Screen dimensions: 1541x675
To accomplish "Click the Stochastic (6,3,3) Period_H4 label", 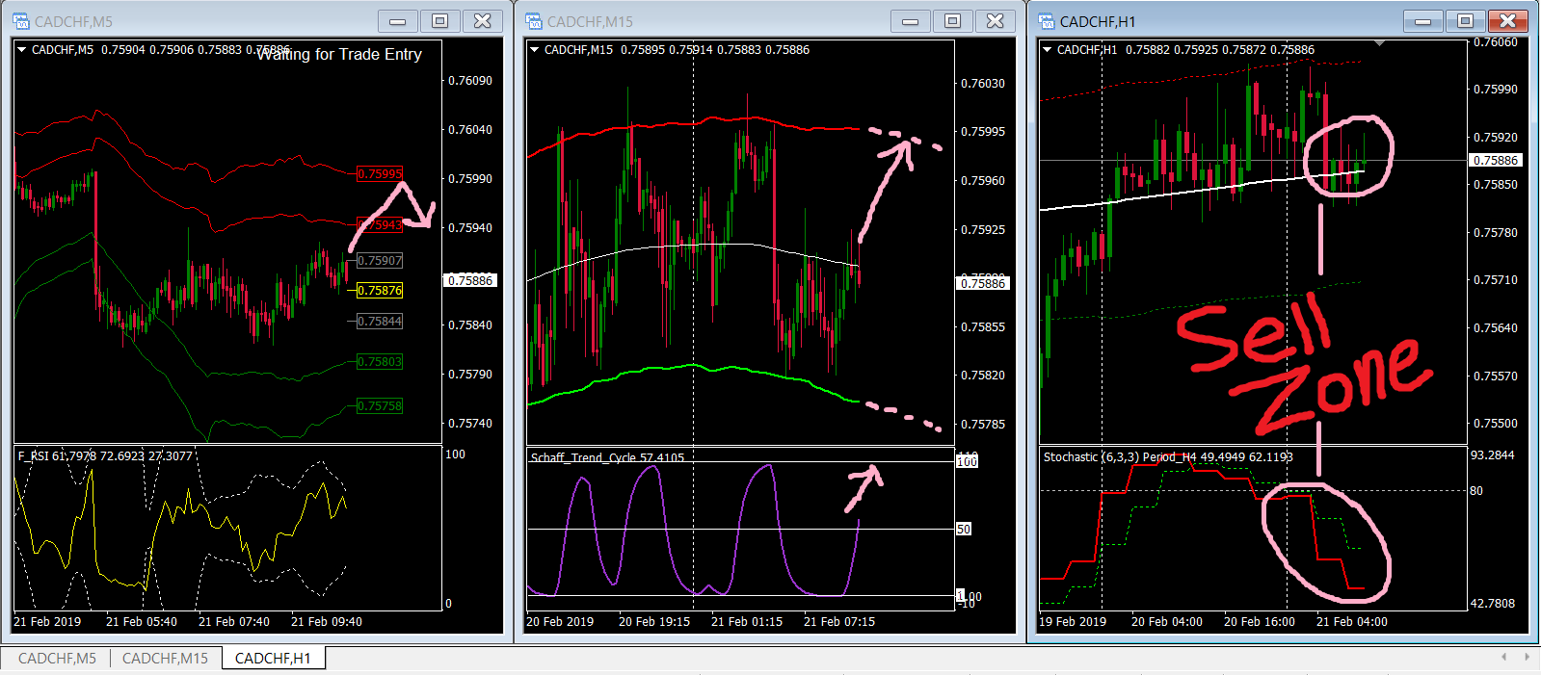I will pos(1168,457).
